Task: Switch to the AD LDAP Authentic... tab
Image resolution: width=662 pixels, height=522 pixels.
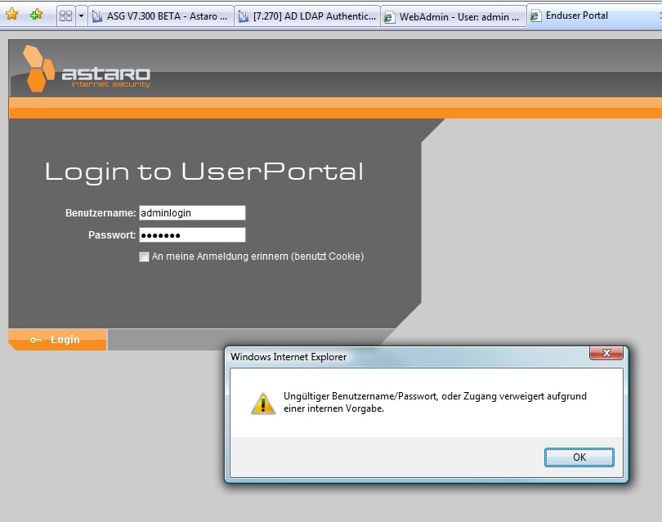Action: point(307,16)
